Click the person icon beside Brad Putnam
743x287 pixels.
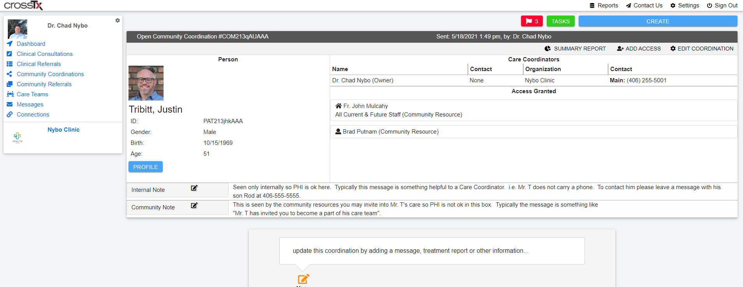pyautogui.click(x=338, y=131)
